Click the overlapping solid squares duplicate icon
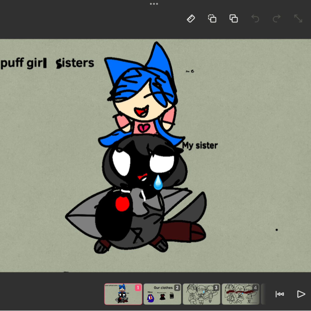Image resolution: width=311 pixels, height=311 pixels. 234,19
